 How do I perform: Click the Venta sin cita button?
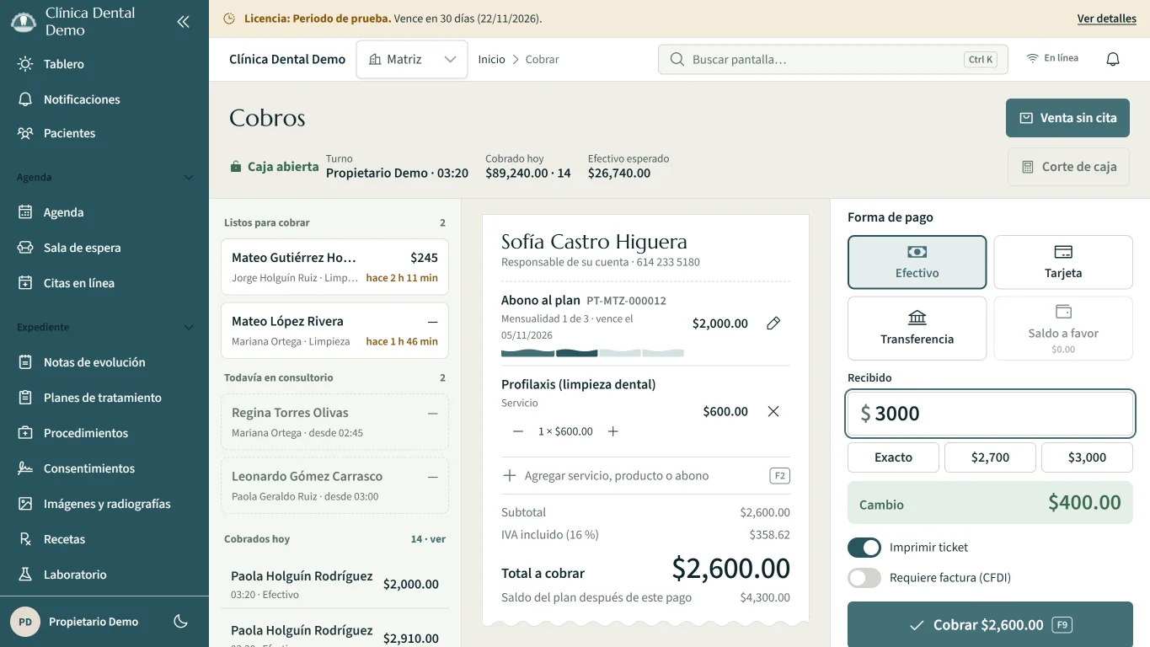click(1067, 118)
